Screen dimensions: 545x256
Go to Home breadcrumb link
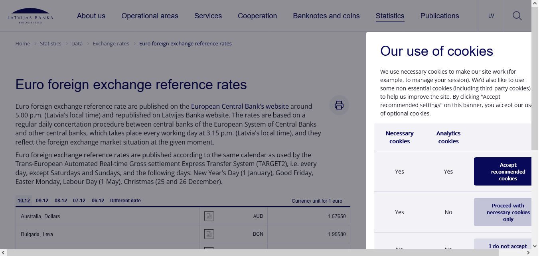pos(23,43)
